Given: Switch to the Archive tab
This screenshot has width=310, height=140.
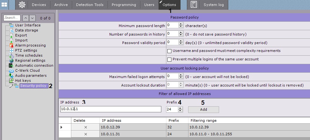Looking at the screenshot, I should coord(61,5).
